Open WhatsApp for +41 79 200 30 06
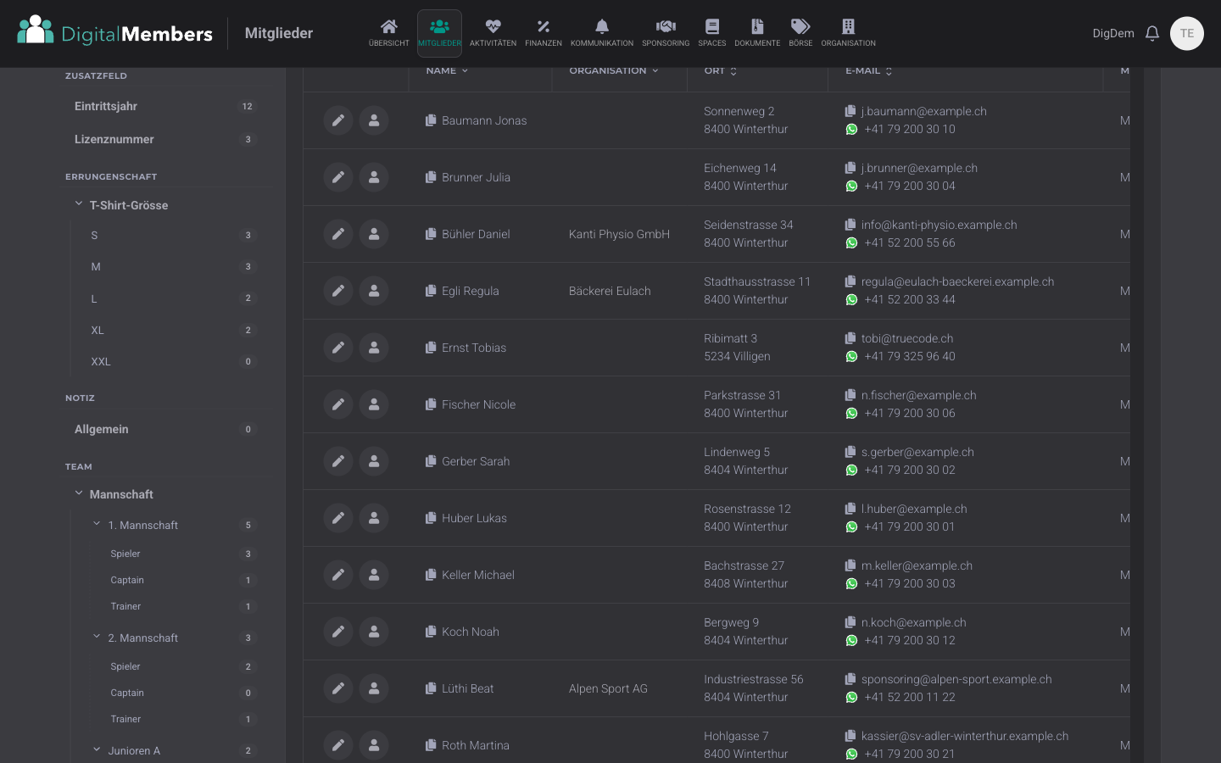The height and width of the screenshot is (763, 1221). point(851,414)
